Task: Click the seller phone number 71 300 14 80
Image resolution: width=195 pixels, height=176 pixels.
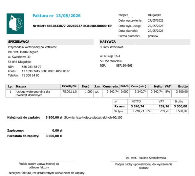Action: pos(31,76)
